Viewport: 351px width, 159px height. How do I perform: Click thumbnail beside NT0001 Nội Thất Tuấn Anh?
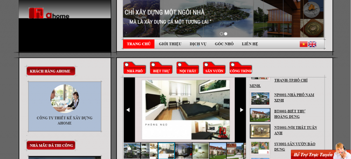(x=260, y=131)
